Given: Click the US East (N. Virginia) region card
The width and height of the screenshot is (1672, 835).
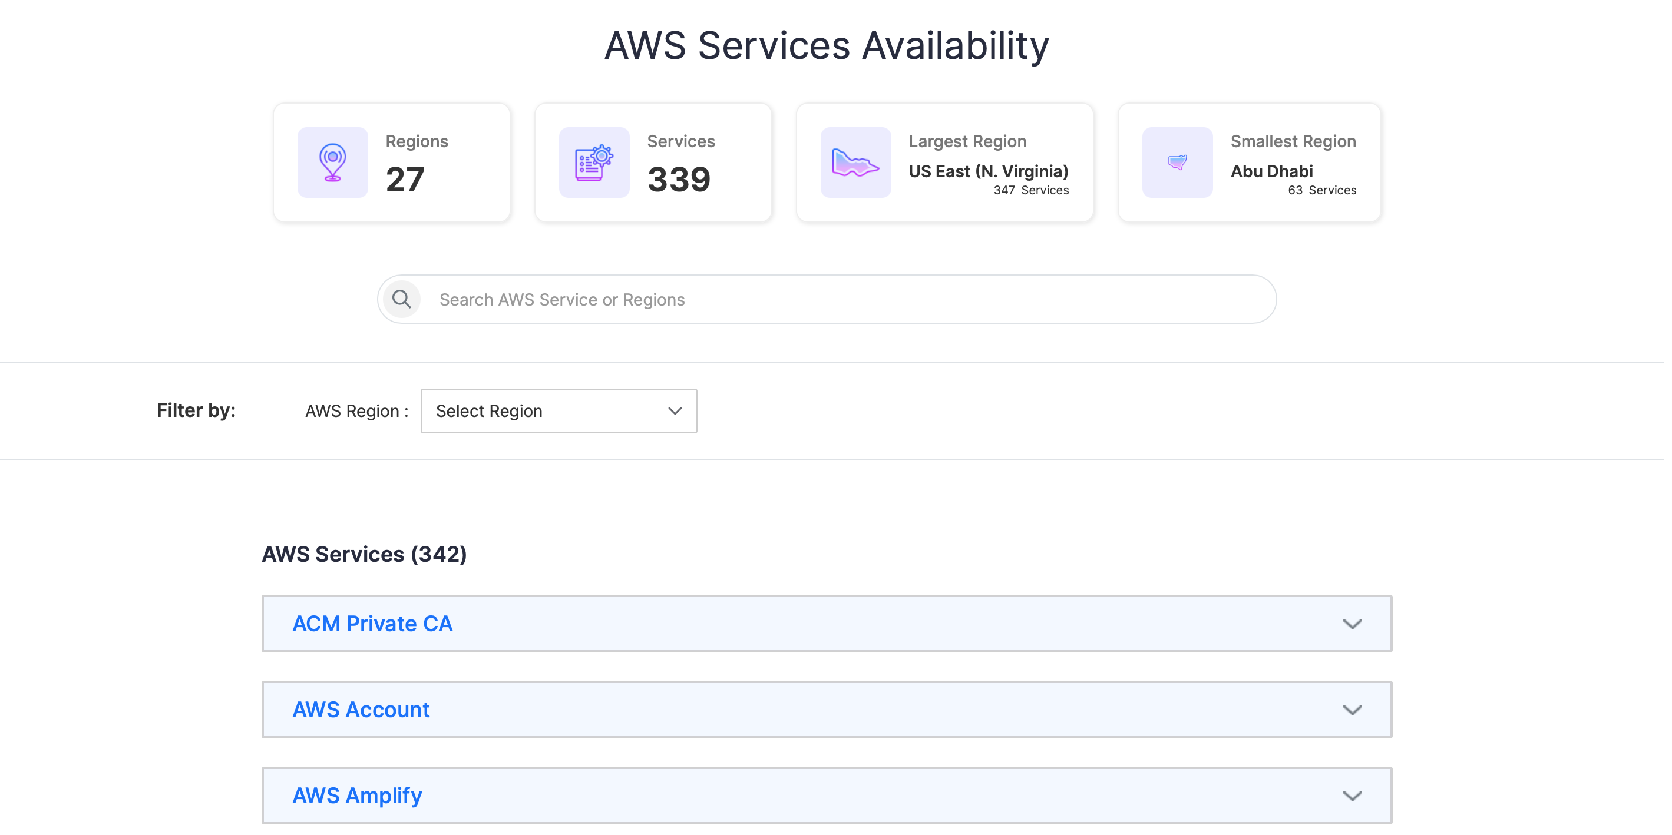Looking at the screenshot, I should pos(944,162).
